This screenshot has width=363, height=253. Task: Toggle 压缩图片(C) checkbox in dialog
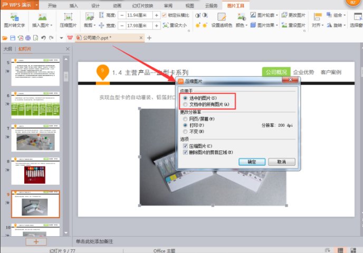pos(185,146)
